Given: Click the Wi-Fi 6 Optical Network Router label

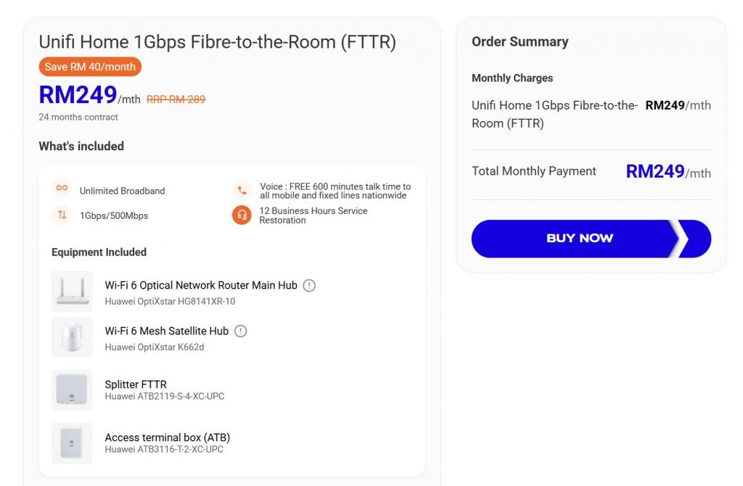Looking at the screenshot, I should click(x=201, y=286).
